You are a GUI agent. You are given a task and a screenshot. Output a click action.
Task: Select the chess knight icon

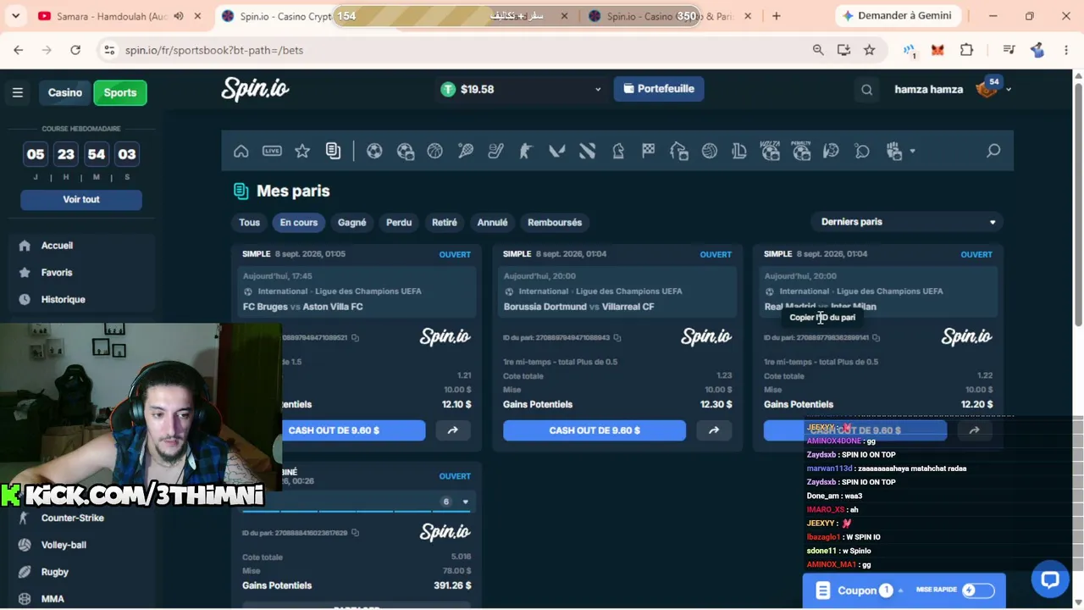pos(617,151)
